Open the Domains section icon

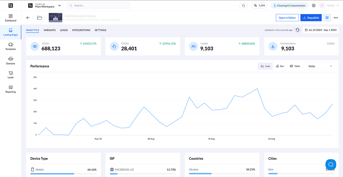point(10,61)
